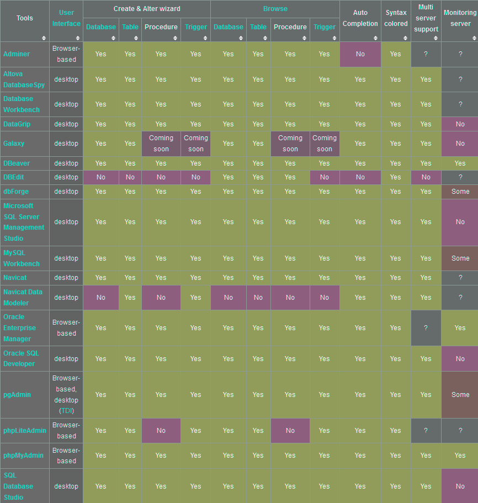Sort by Create & Alter wizard Database column

click(113, 38)
